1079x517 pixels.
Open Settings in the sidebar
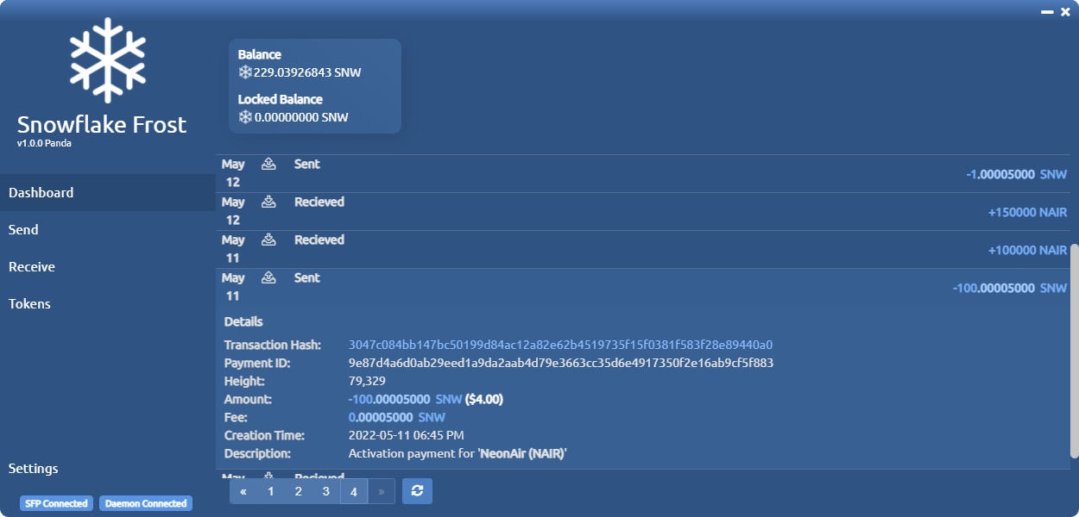tap(108, 469)
